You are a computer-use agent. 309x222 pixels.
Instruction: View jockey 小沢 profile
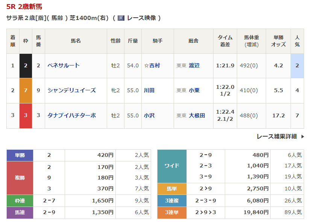[x=149, y=116]
